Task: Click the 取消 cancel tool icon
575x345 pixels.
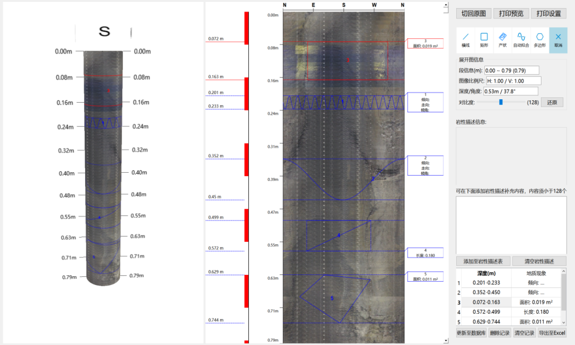Action: [558, 40]
